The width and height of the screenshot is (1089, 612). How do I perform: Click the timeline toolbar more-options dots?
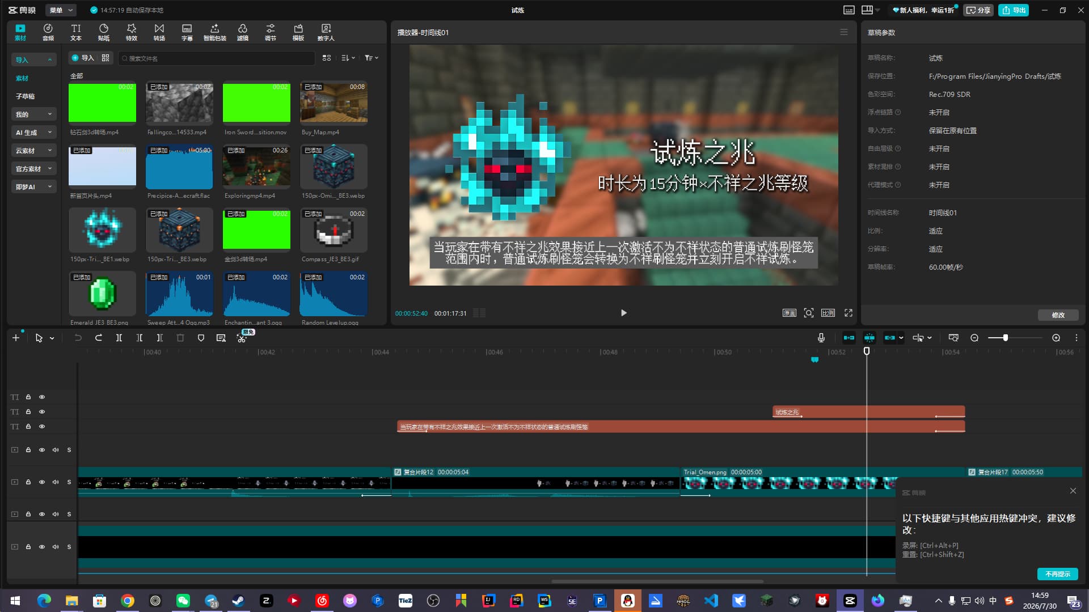pyautogui.click(x=1077, y=338)
